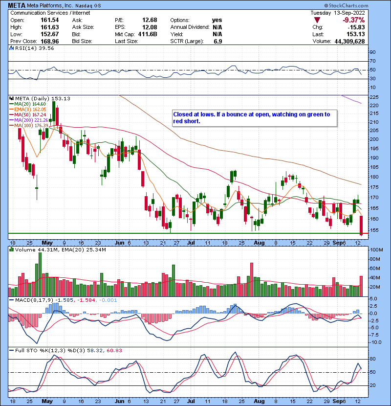
Task: Click the Low 152.67 value
Action: (50, 34)
